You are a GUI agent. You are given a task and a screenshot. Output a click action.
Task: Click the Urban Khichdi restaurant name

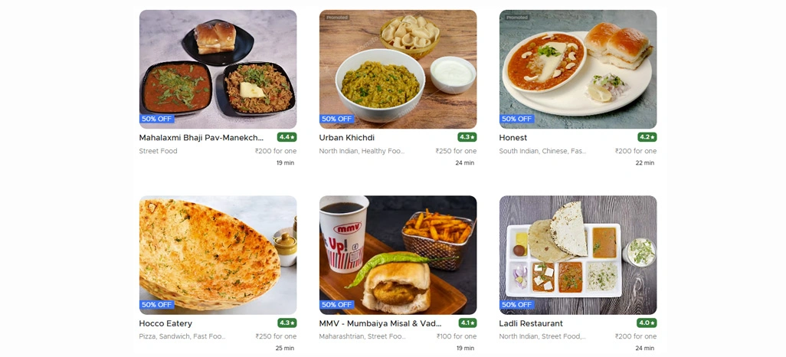[x=347, y=137]
